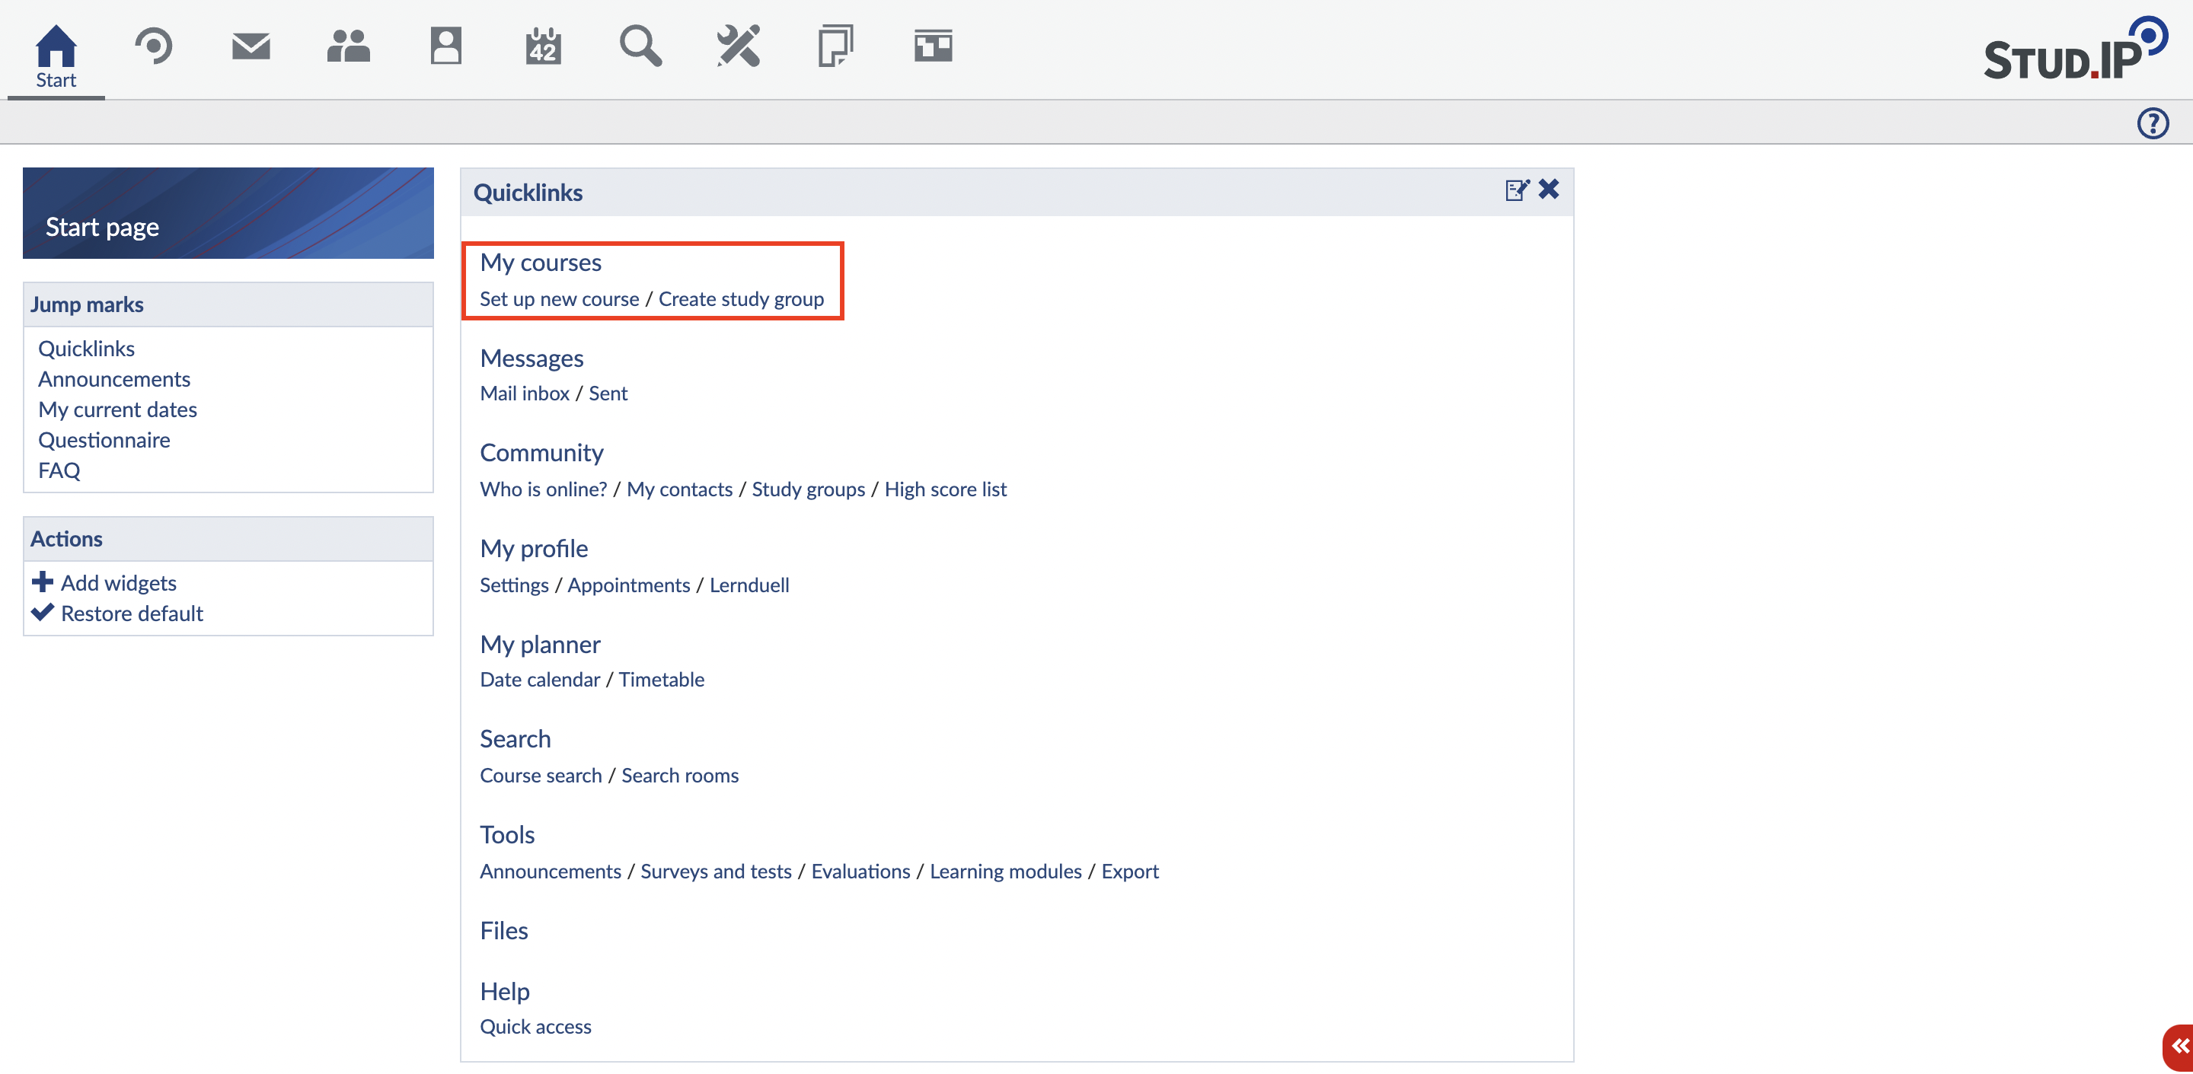The height and width of the screenshot is (1074, 2193).
Task: Edit the Quicklinks widget via pencil icon
Action: tap(1516, 190)
